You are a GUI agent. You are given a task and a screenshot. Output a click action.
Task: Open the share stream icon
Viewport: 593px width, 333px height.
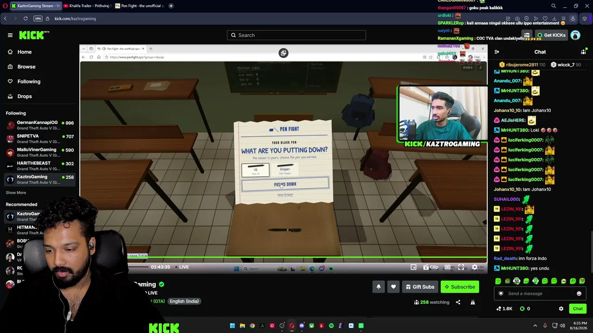pyautogui.click(x=458, y=302)
